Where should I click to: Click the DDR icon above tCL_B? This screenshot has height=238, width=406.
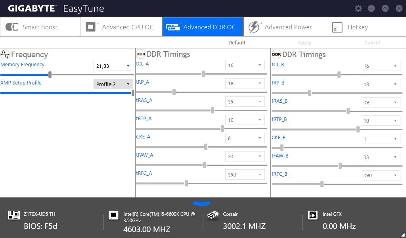coord(276,54)
